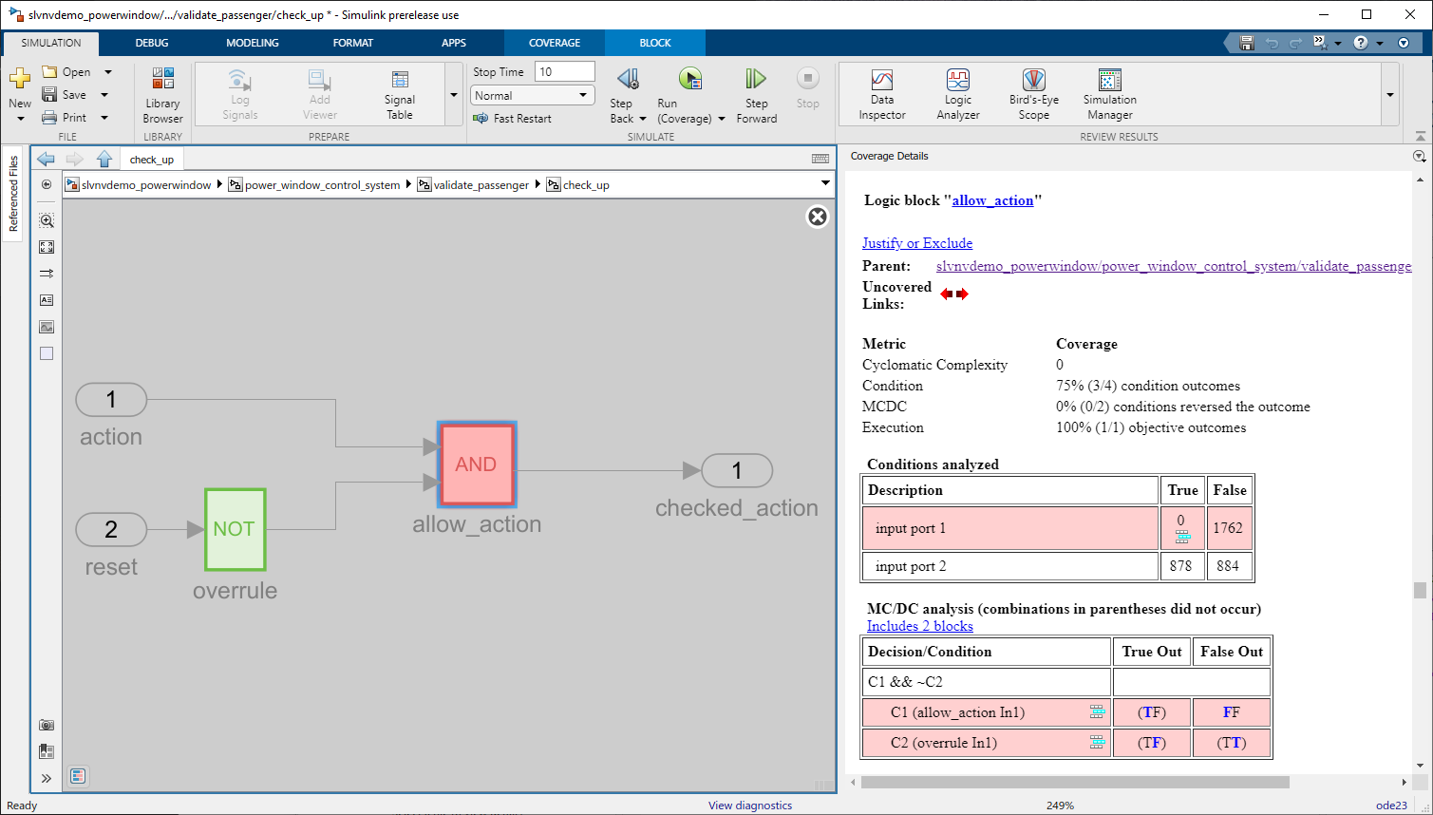This screenshot has height=815, width=1433.
Task: Close coverage overlay with X icon
Action: (x=817, y=217)
